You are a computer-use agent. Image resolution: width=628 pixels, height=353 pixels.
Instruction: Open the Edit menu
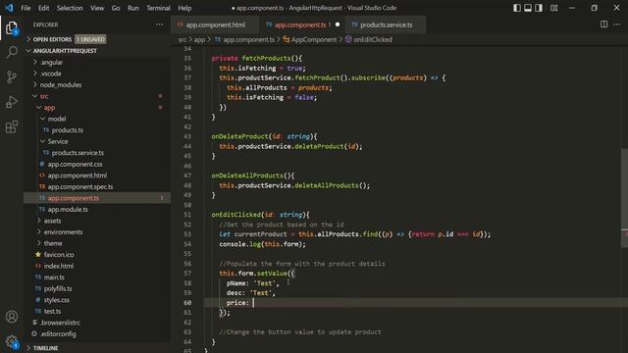coord(43,8)
